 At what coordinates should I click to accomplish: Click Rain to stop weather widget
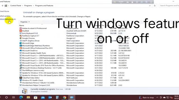click(x=147, y=97)
